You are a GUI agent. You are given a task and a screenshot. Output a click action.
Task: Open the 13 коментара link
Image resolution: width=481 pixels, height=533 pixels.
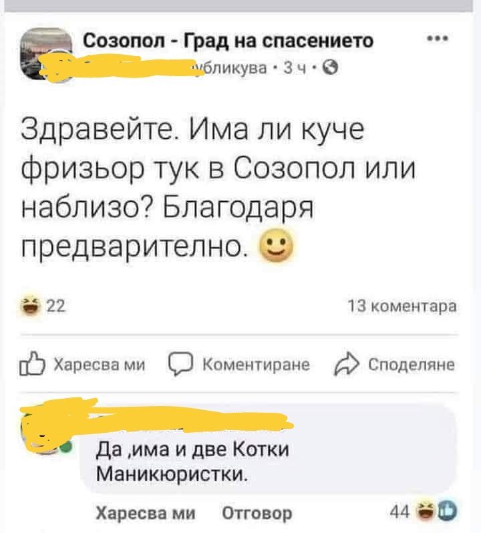[x=402, y=306]
